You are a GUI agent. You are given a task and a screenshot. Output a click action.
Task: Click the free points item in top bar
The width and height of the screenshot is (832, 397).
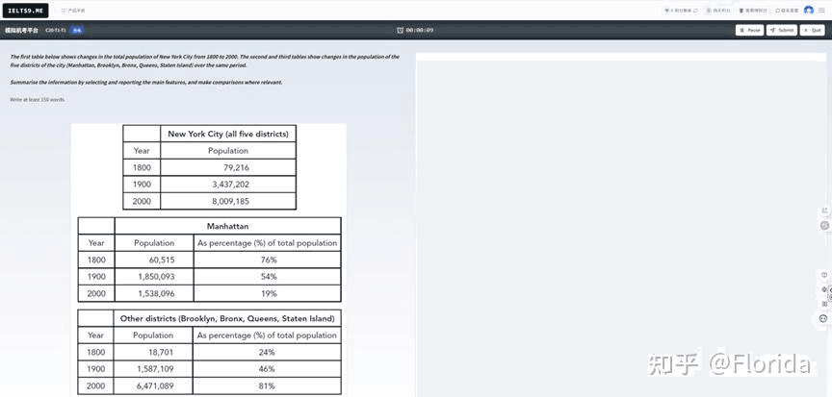coord(751,11)
